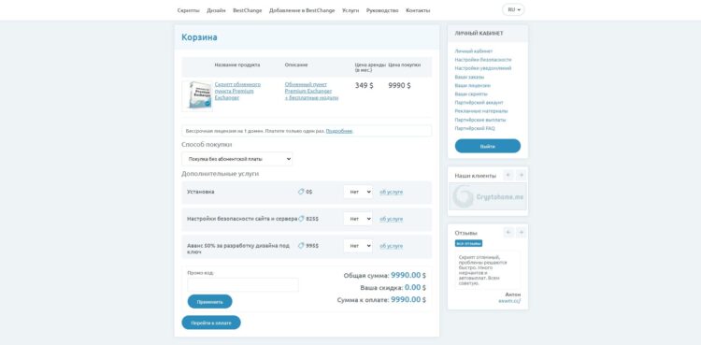701x345 pixels.
Task: Open the Установка service Нет dropdown
Action: pyautogui.click(x=358, y=192)
